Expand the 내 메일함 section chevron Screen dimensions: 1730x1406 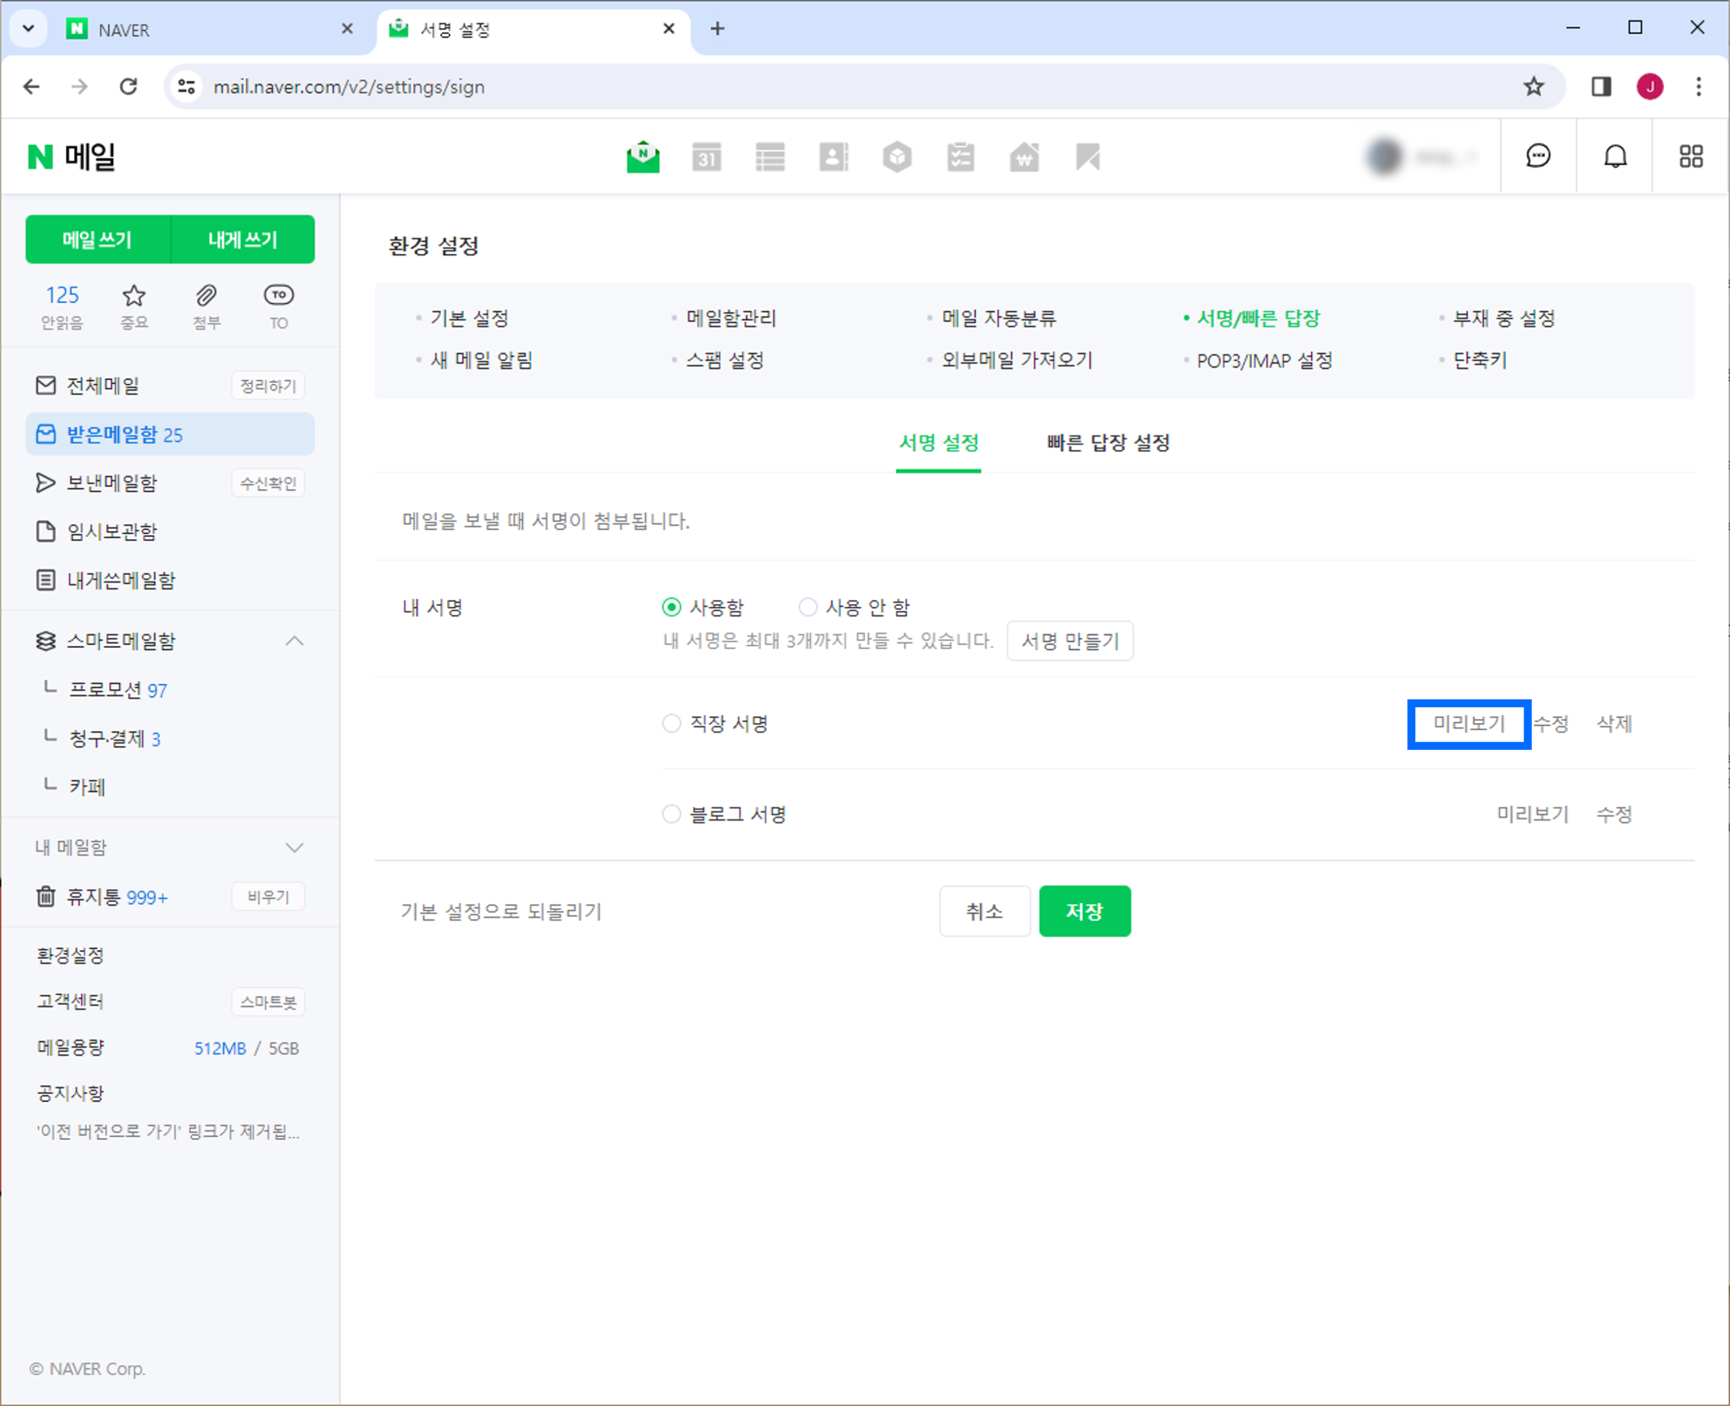[295, 848]
